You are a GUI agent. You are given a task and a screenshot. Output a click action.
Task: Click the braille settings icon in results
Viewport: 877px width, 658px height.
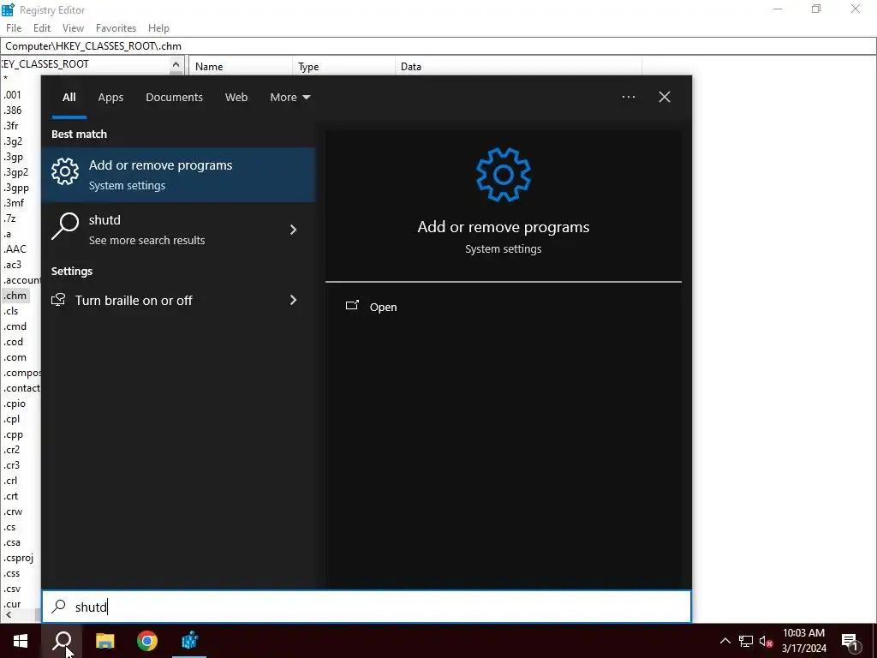click(58, 300)
